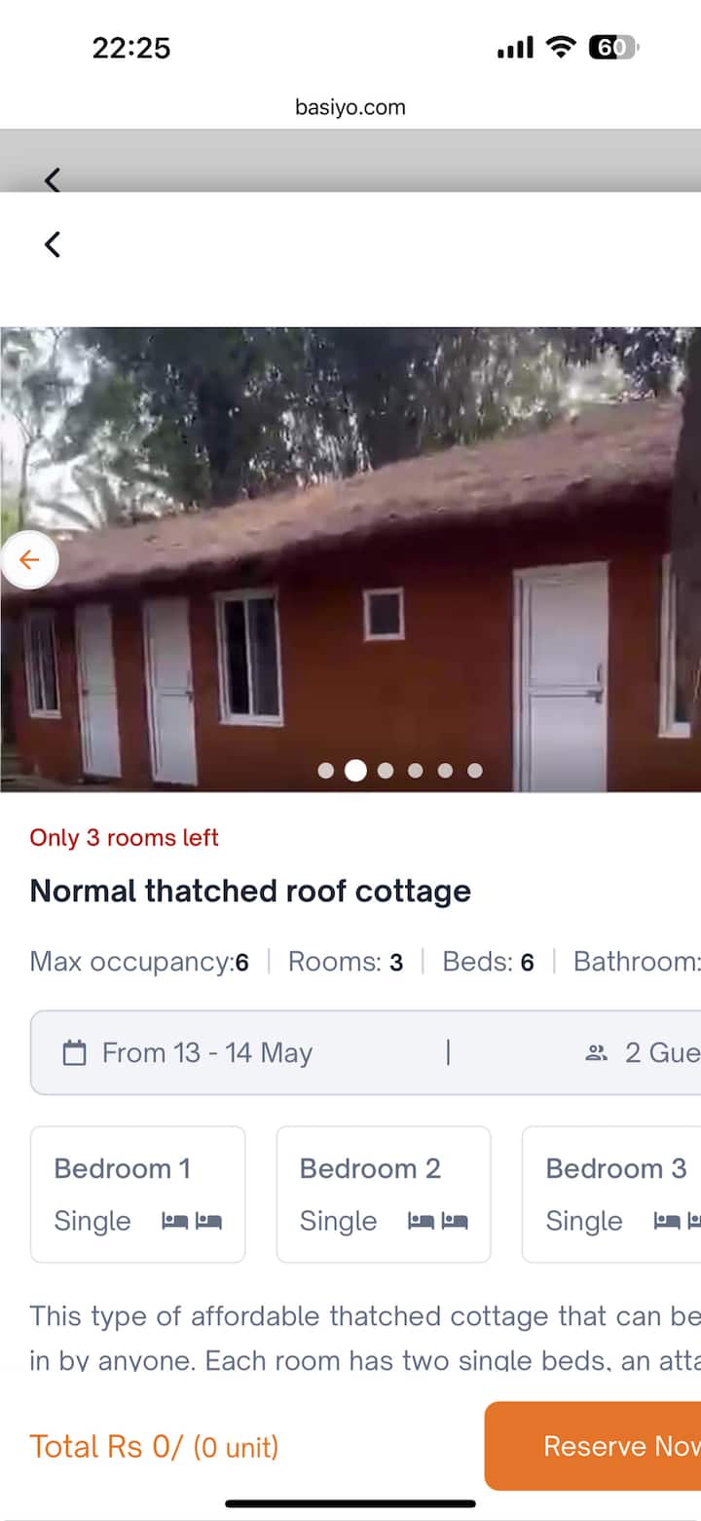Select the third carousel dot
The width and height of the screenshot is (701, 1521).
386,771
